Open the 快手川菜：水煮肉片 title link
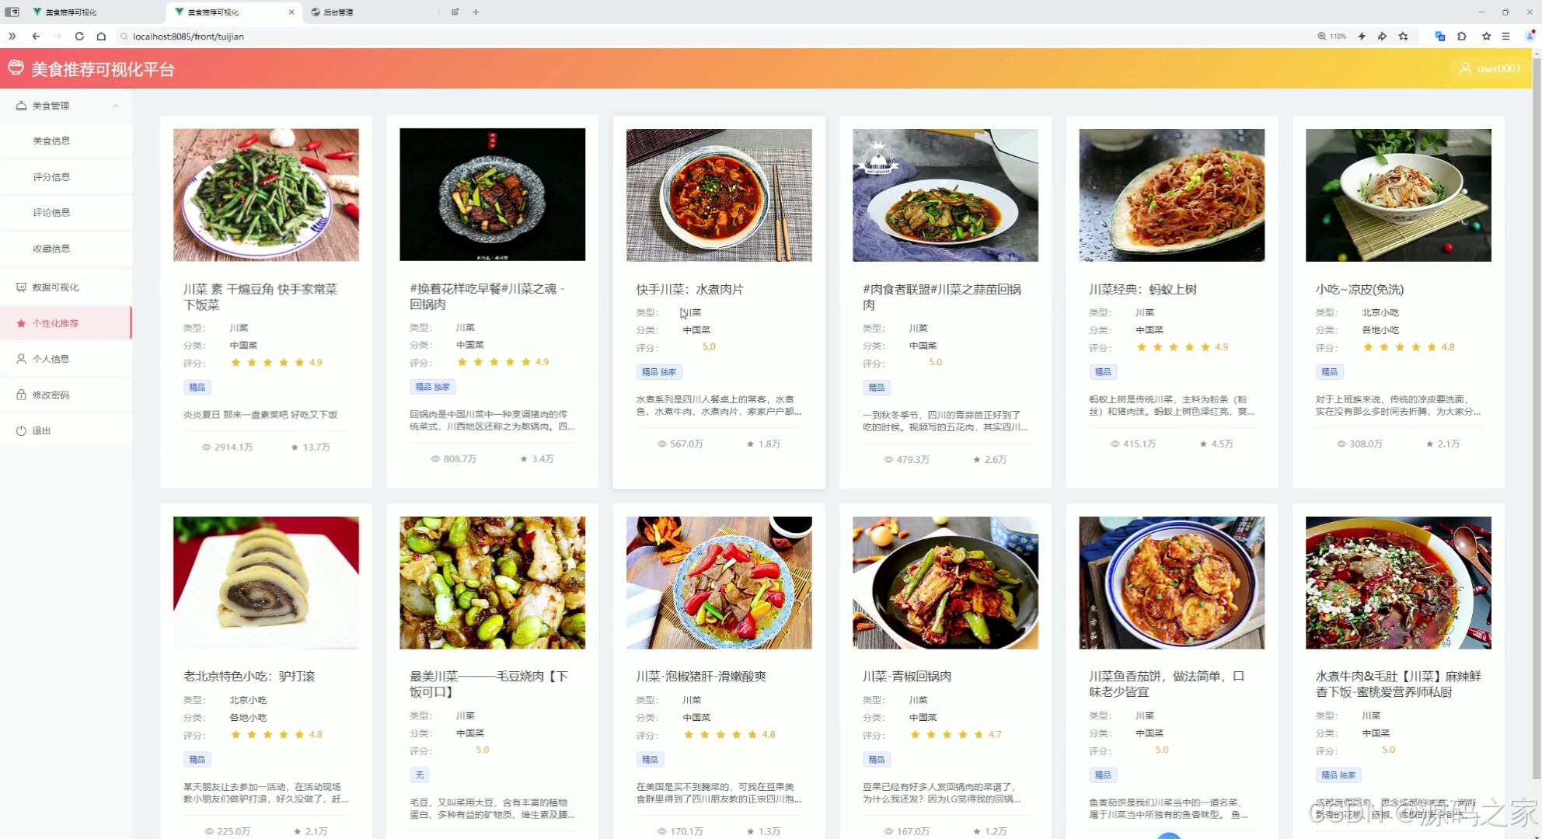The image size is (1542, 839). coord(689,289)
